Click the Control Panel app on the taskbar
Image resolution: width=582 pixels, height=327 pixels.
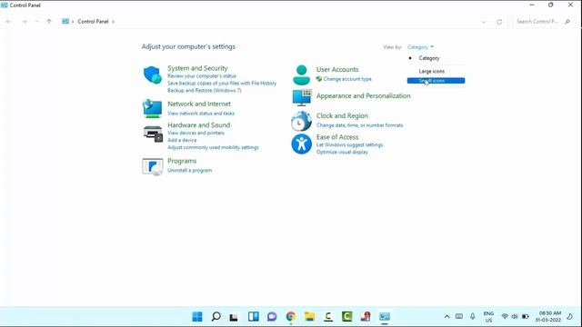point(385,317)
